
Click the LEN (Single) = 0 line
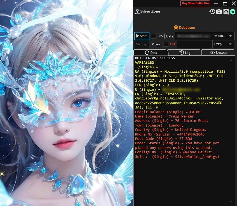pyautogui.click(x=152, y=85)
